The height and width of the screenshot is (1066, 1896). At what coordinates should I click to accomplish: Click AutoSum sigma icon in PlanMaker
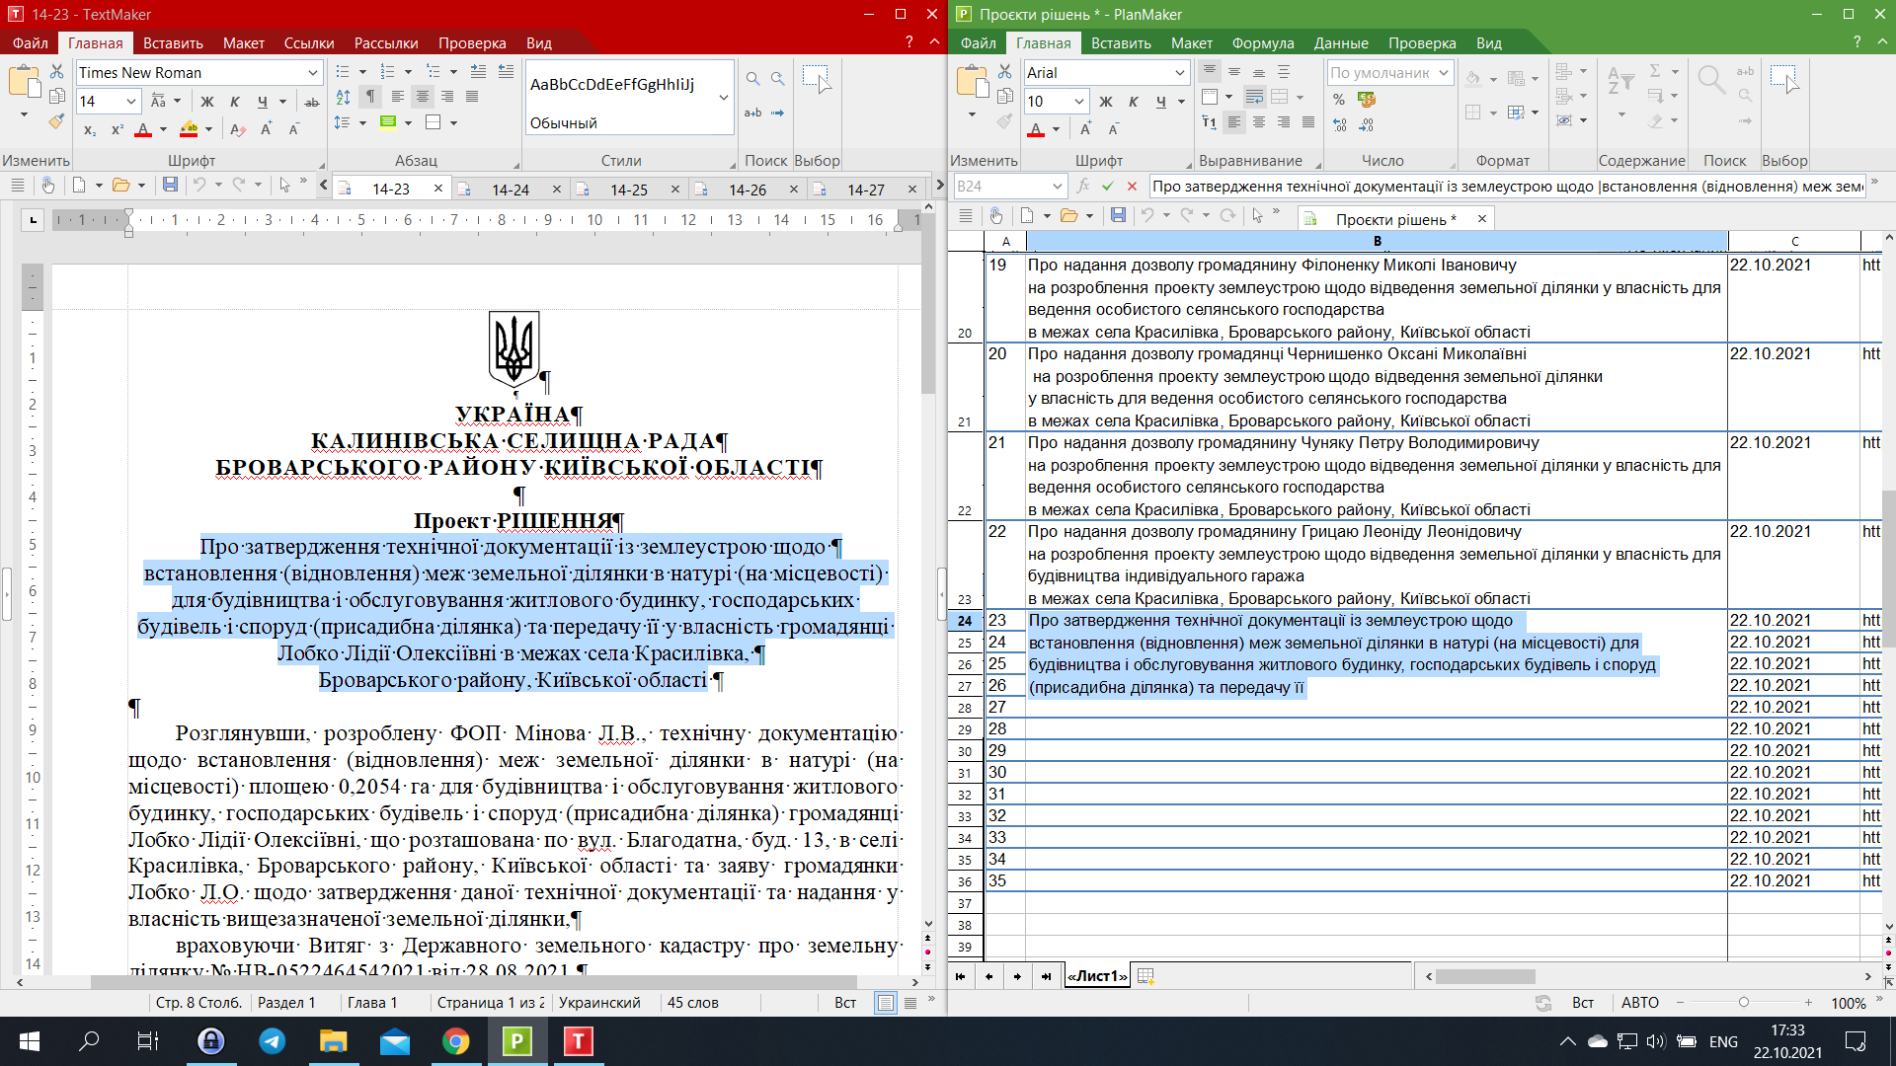pos(1655,72)
